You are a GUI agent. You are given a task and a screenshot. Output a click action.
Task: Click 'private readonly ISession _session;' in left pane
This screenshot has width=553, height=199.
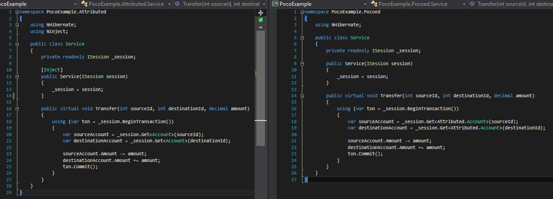pos(88,57)
